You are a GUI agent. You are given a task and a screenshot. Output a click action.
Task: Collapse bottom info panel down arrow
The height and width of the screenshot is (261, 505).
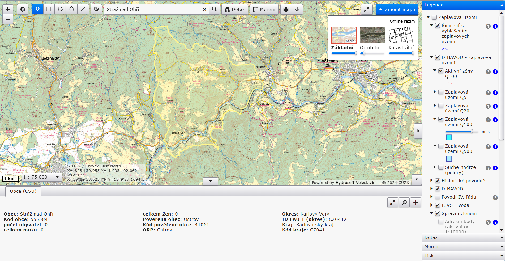[x=210, y=181]
